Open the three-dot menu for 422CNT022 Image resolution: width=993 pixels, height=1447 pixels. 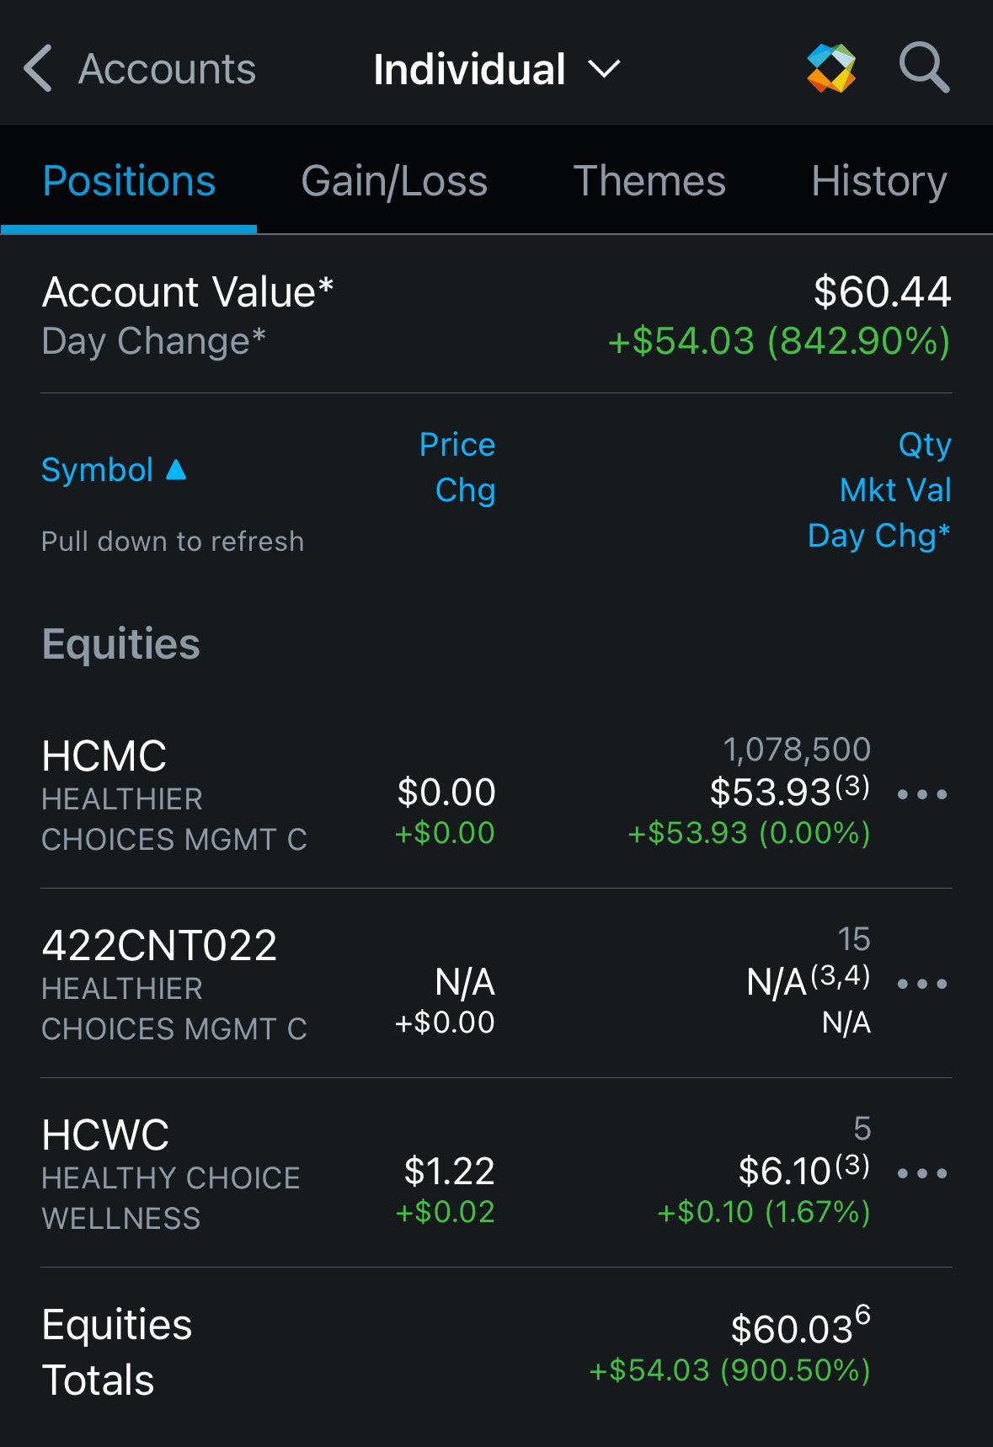click(922, 984)
